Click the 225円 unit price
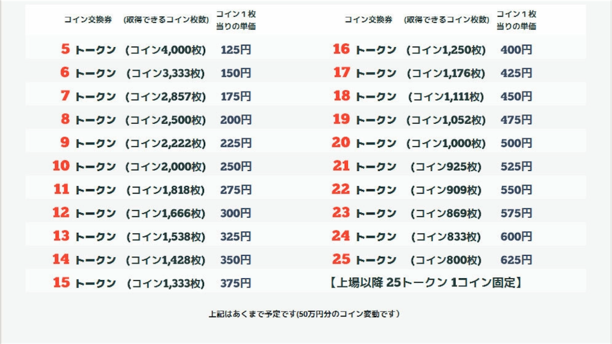This screenshot has width=612, height=344. [x=235, y=143]
